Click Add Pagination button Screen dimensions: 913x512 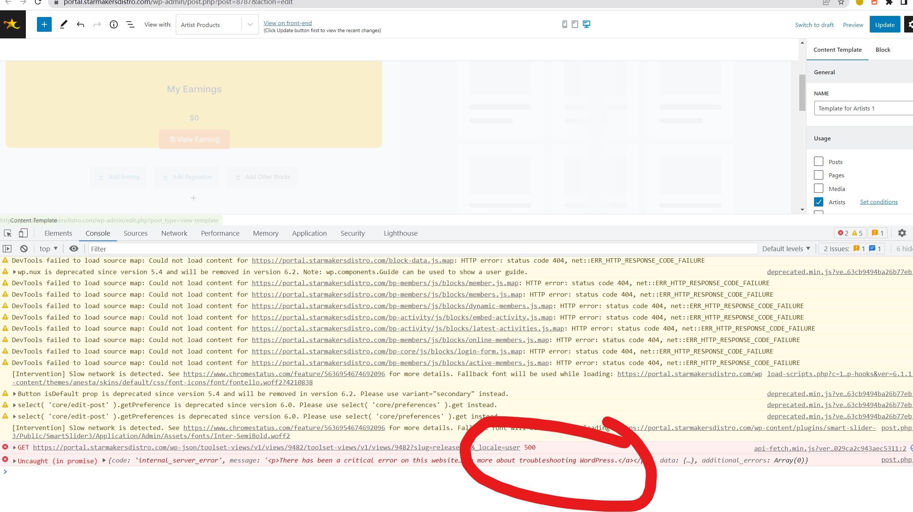tap(187, 177)
